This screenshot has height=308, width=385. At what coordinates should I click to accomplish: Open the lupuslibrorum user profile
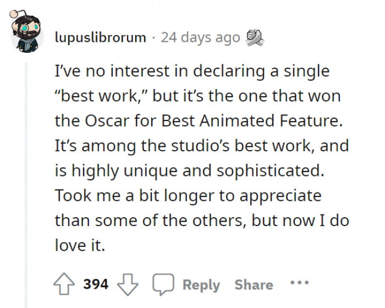tap(101, 38)
